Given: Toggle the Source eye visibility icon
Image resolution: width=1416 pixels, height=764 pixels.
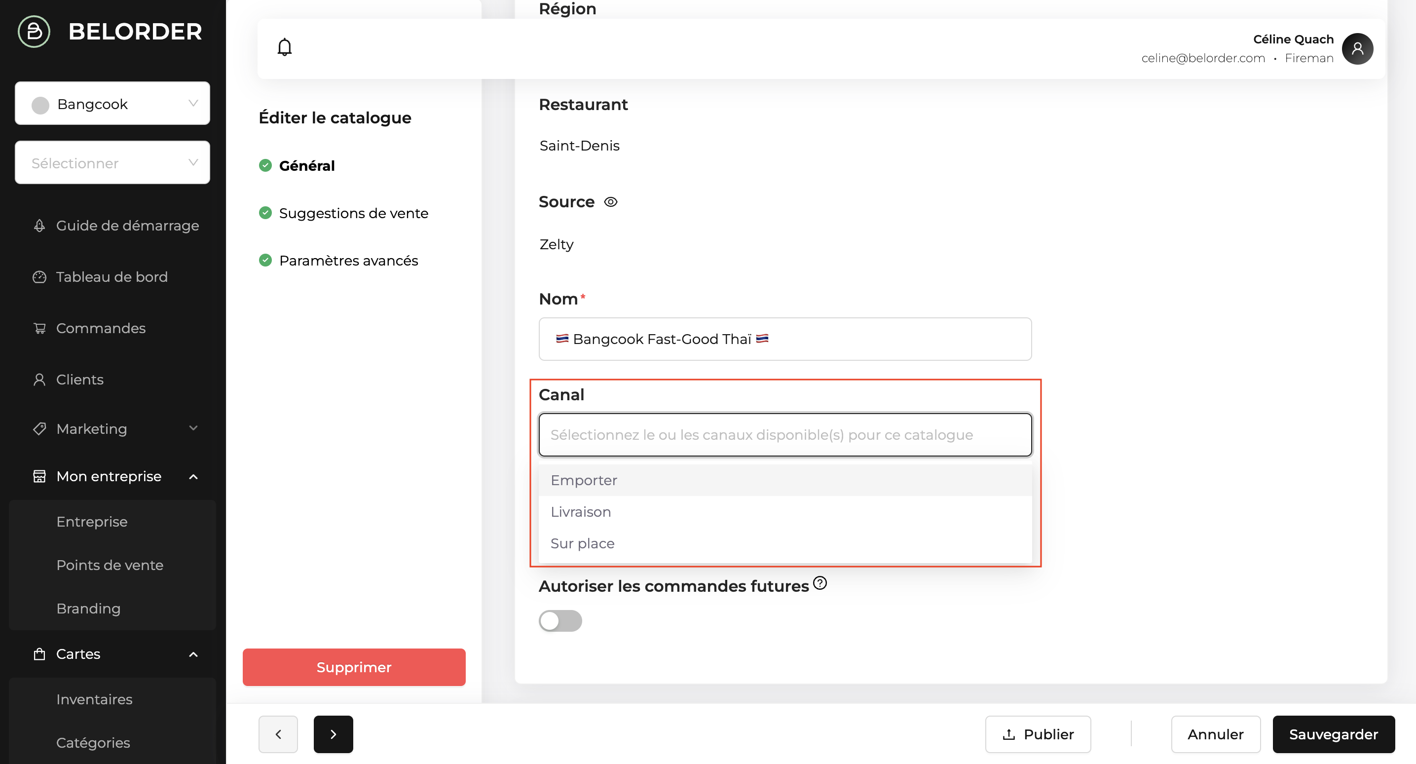Looking at the screenshot, I should pyautogui.click(x=611, y=202).
